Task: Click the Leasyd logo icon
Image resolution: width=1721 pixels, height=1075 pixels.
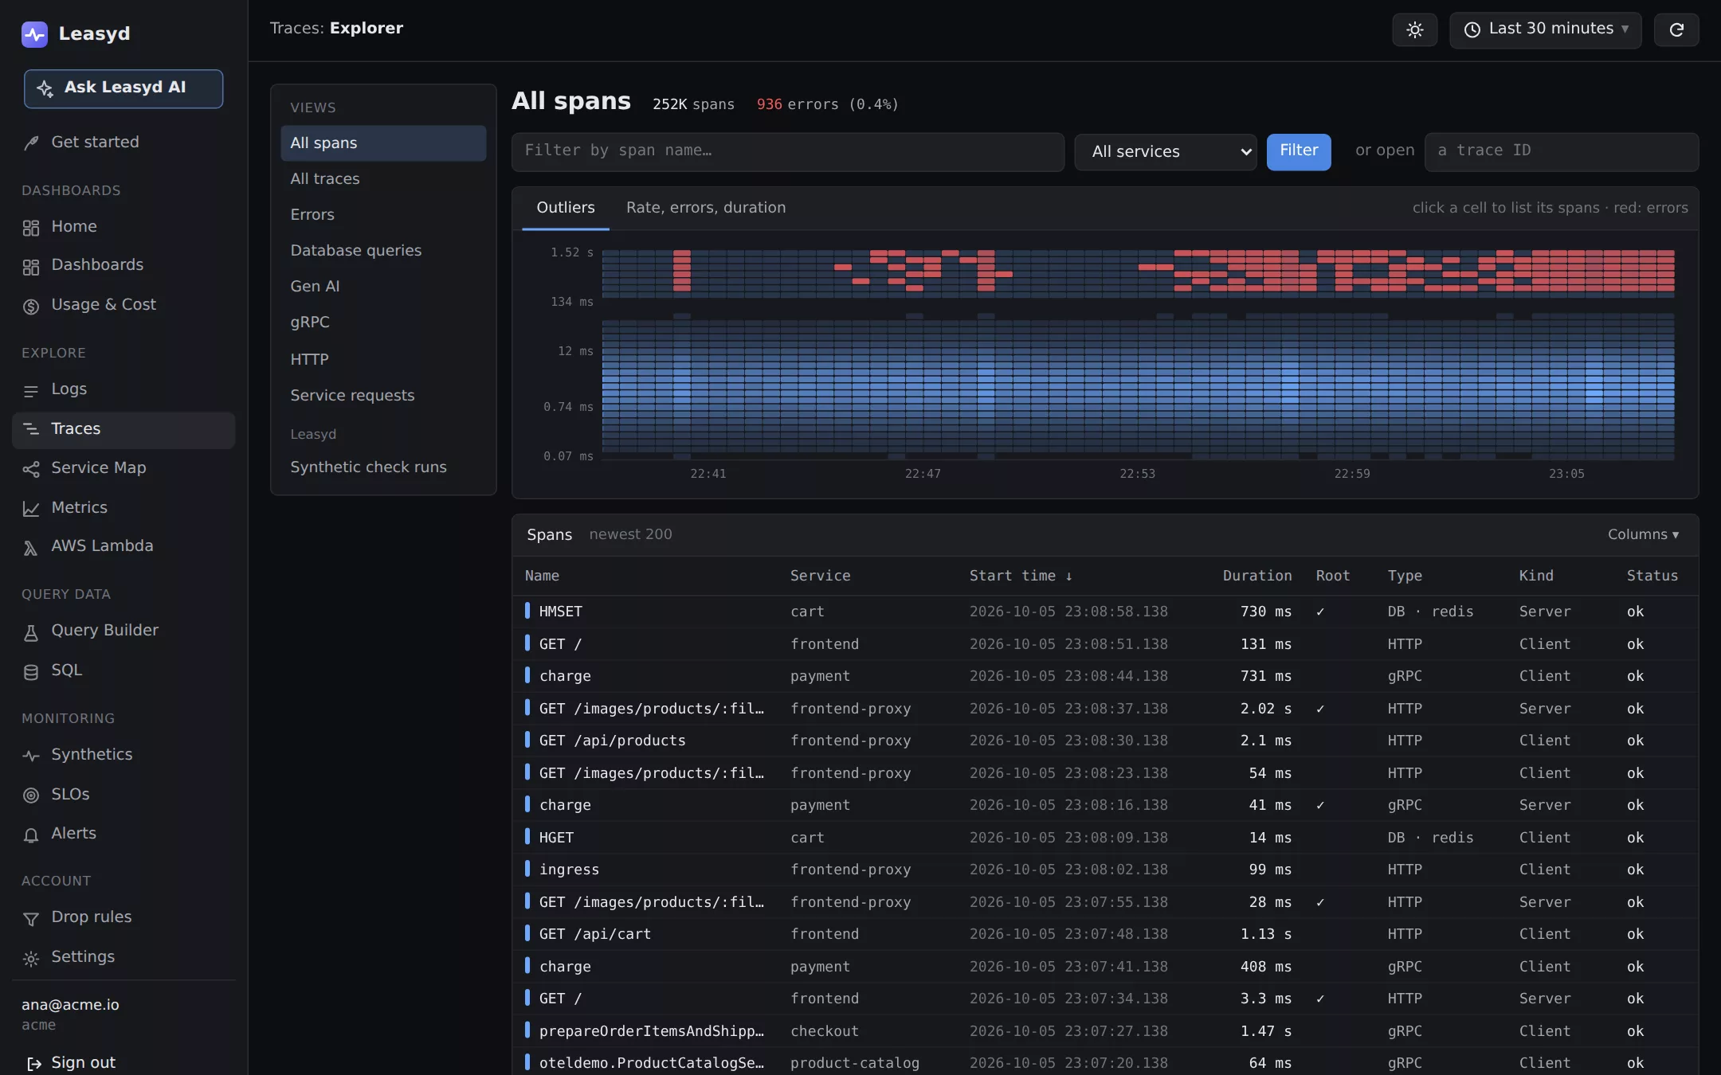Action: click(x=34, y=33)
